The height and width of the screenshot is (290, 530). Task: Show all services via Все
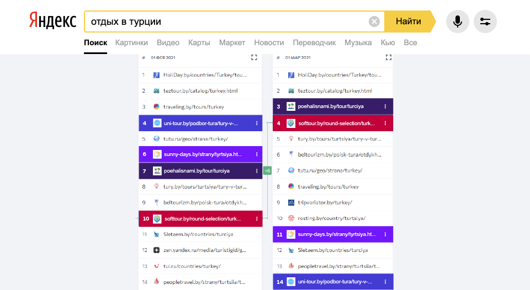tap(410, 43)
